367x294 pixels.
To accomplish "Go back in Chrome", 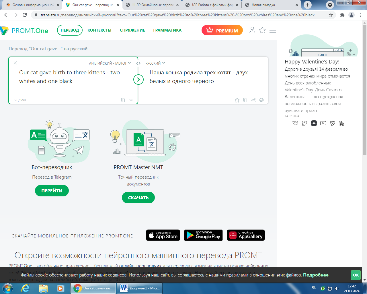I will [6, 15].
